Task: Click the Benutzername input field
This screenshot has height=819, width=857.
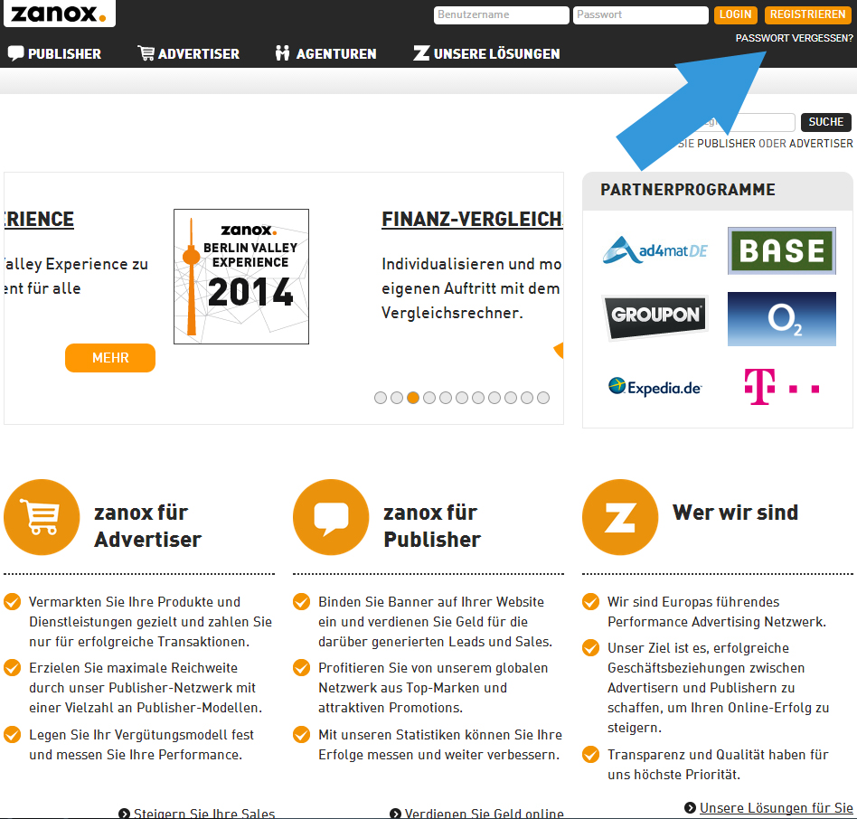Action: tap(501, 14)
